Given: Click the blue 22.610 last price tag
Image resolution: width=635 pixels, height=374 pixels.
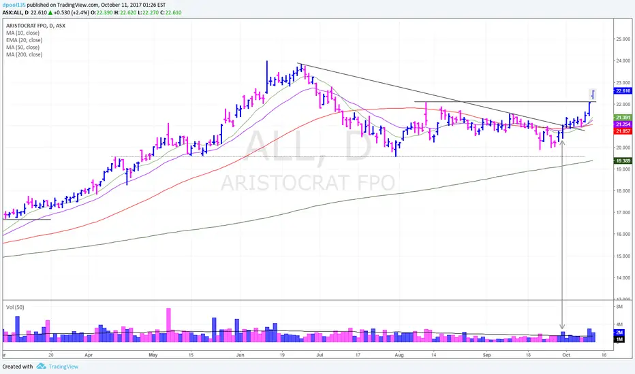Looking at the screenshot, I should click(623, 91).
